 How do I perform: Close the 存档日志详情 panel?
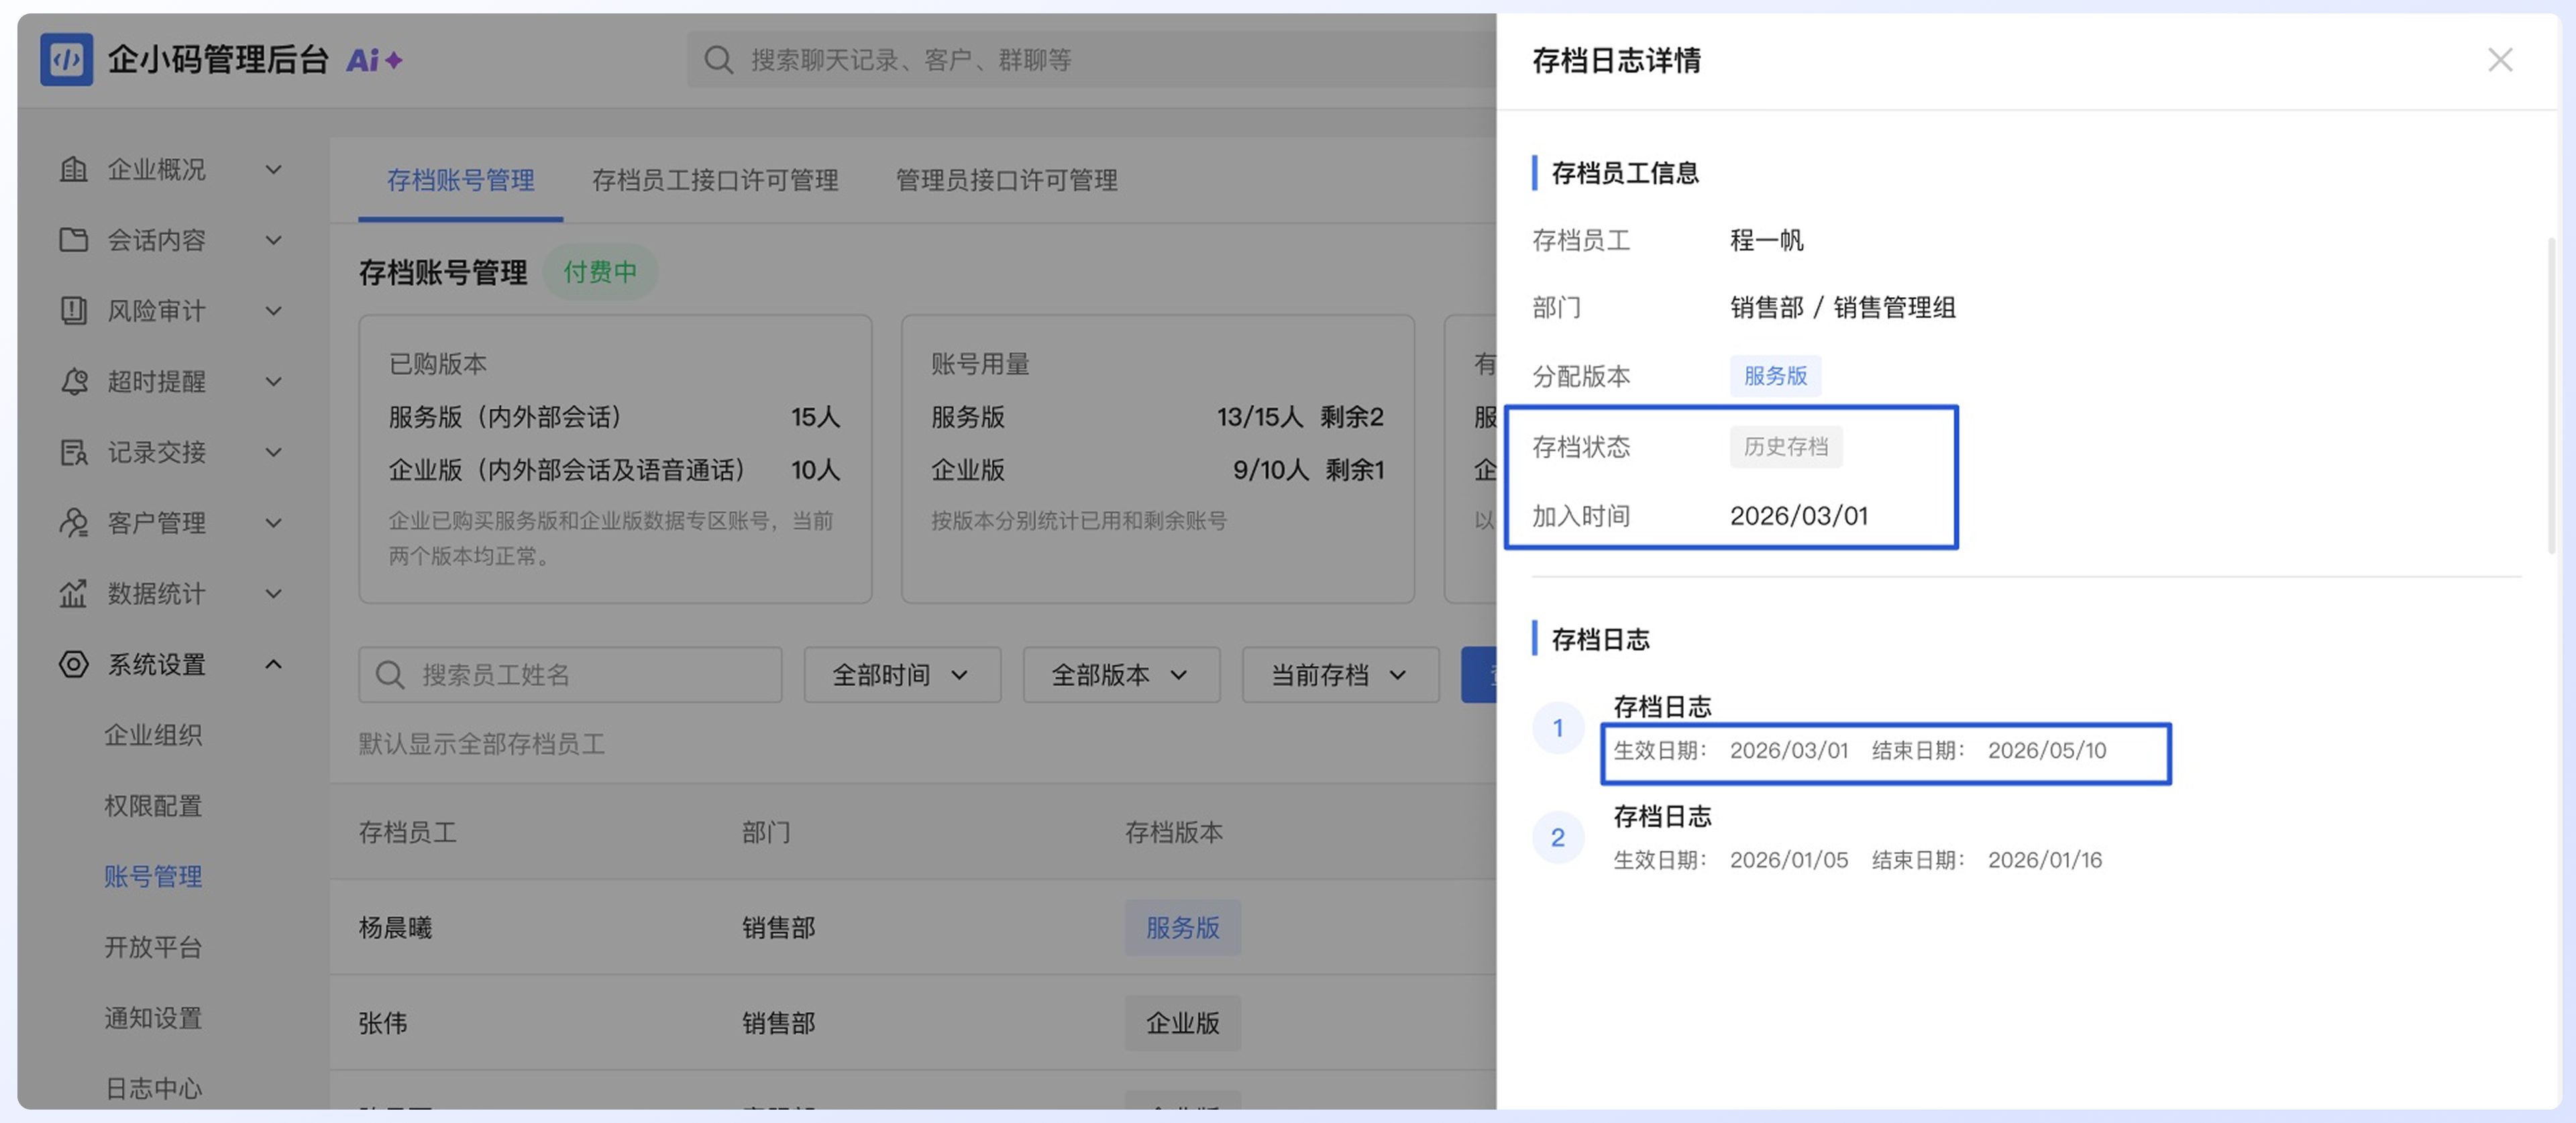pyautogui.click(x=2500, y=60)
